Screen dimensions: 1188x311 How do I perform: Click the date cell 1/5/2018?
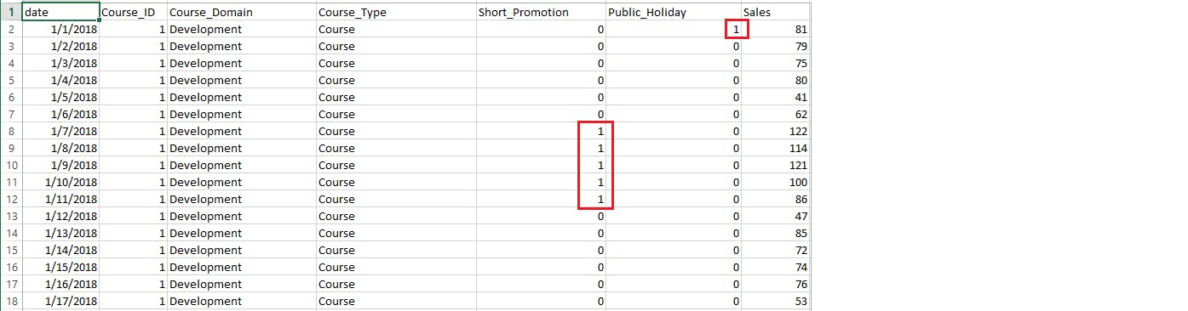[60, 98]
